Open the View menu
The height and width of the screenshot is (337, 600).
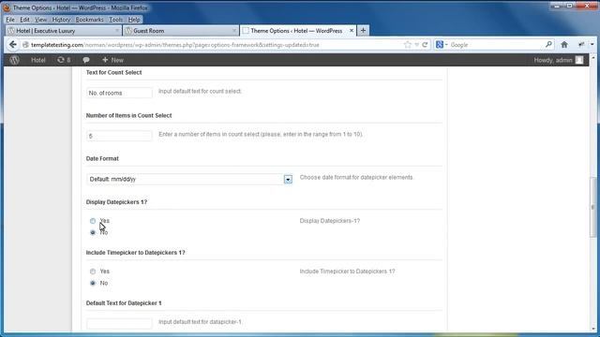40,20
